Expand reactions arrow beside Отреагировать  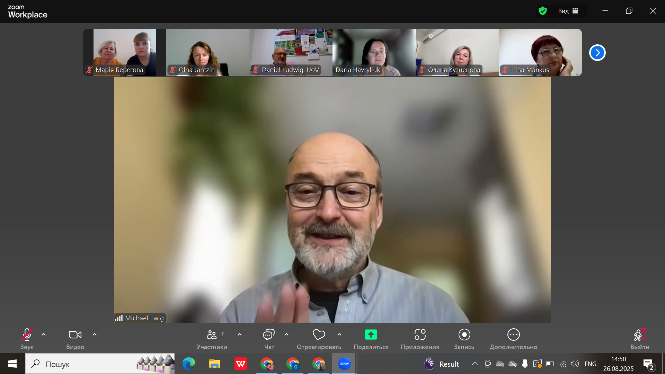point(339,335)
